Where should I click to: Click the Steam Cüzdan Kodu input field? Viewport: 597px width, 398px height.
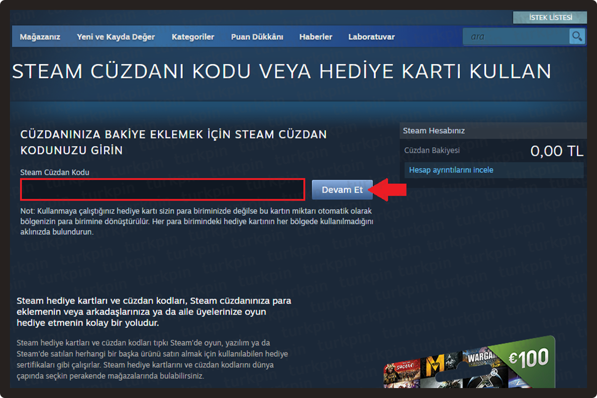(x=162, y=190)
